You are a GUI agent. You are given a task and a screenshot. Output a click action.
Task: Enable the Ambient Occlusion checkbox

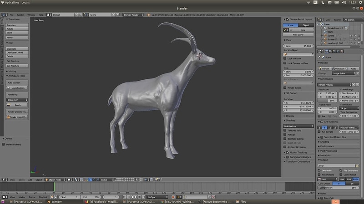pyautogui.click(x=285, y=147)
